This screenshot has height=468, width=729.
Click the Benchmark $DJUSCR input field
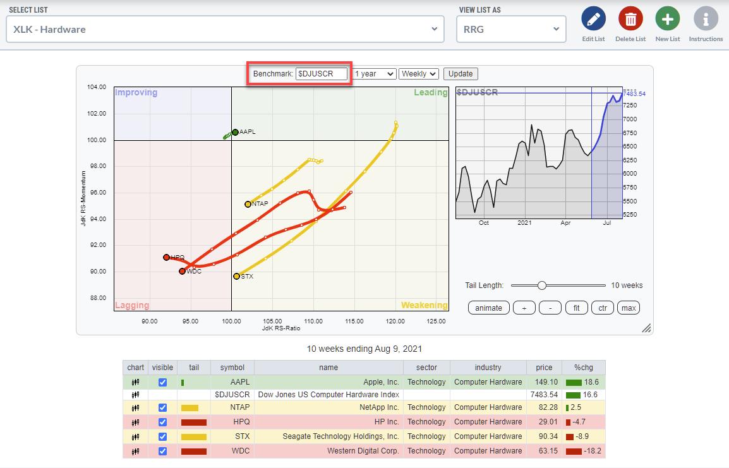322,74
